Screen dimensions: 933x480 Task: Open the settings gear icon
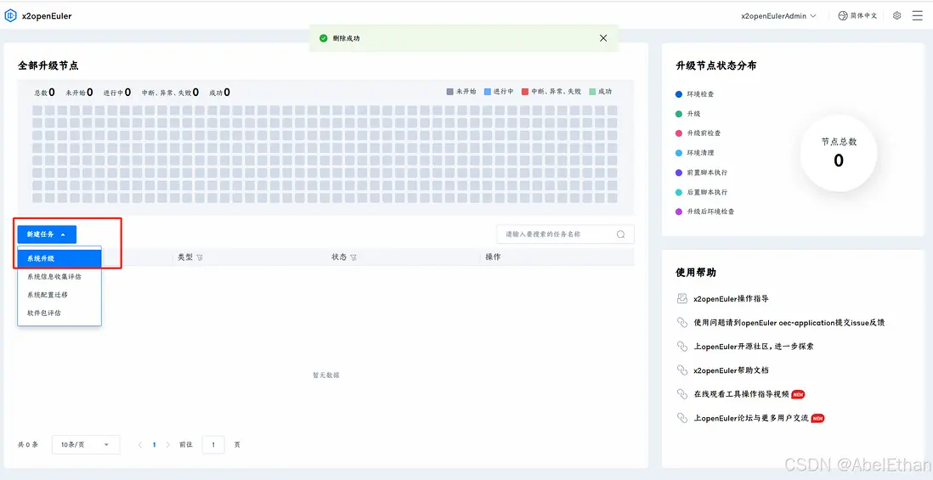(x=896, y=15)
